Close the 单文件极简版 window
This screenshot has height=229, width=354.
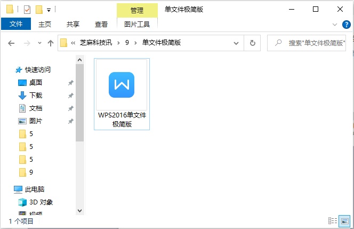[340, 9]
